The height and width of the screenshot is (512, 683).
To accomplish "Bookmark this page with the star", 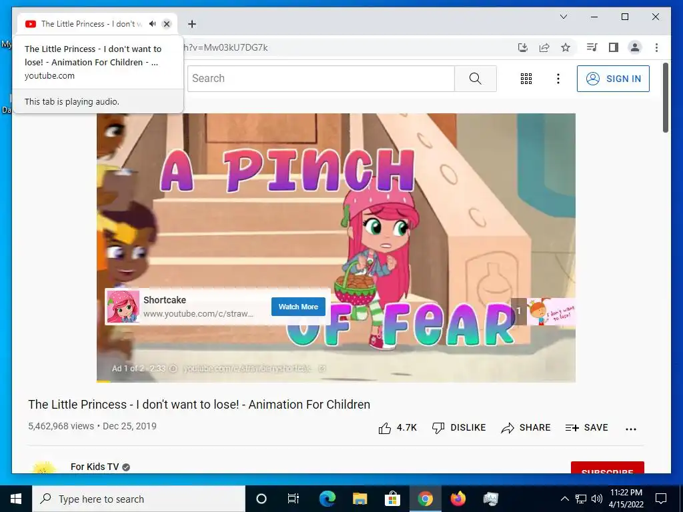I will [566, 47].
